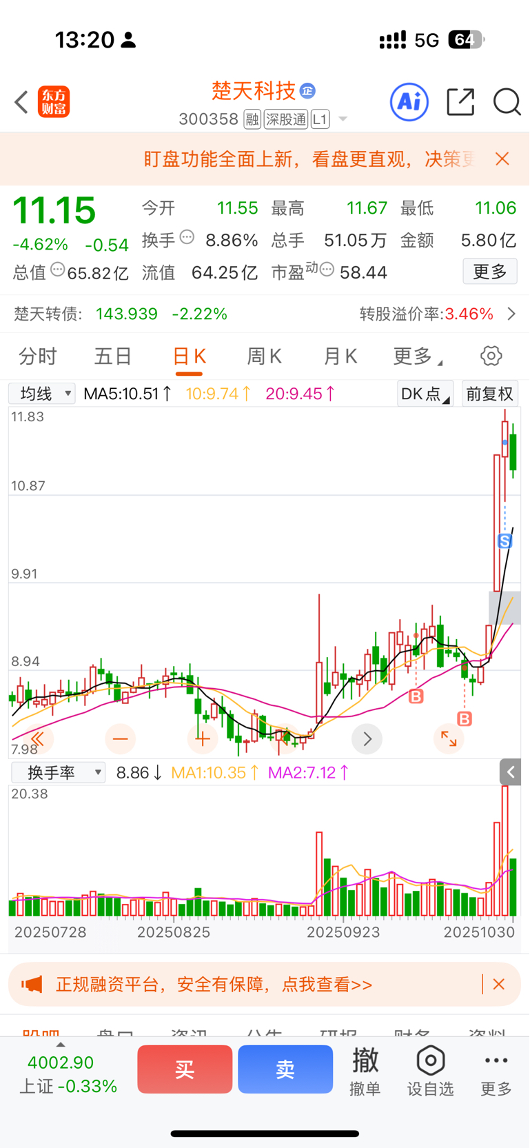Tap the fullscreen expand chart icon

pyautogui.click(x=449, y=739)
